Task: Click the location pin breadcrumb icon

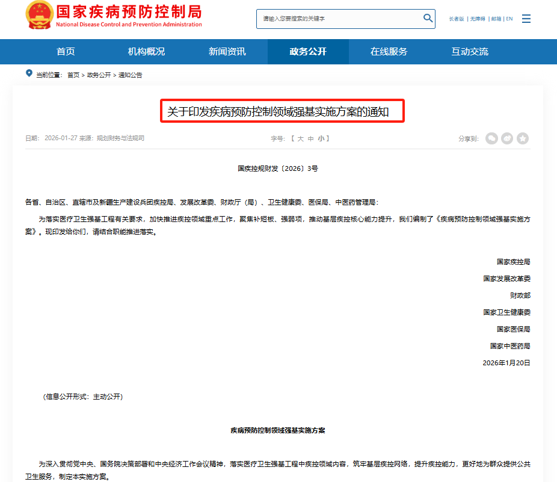Action: coord(28,73)
